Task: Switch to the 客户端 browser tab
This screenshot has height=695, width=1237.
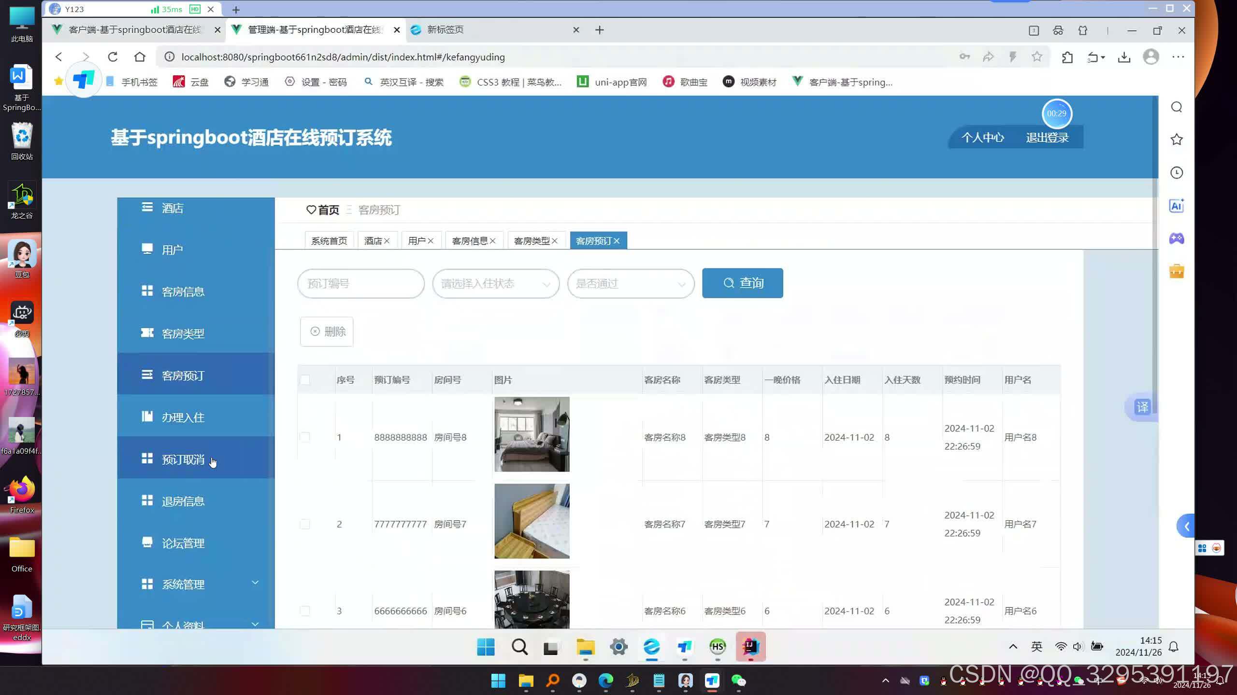Action: click(x=135, y=30)
